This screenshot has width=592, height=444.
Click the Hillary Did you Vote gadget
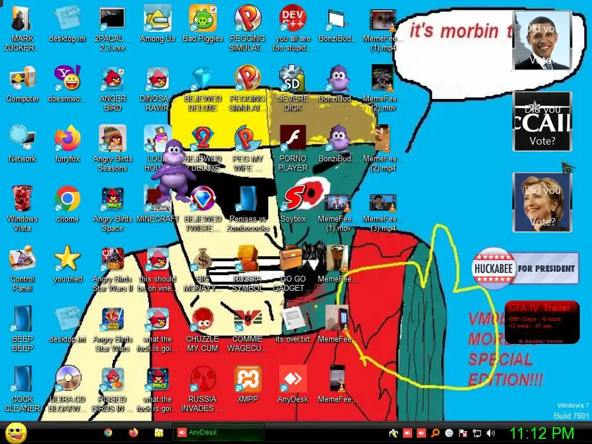[542, 202]
